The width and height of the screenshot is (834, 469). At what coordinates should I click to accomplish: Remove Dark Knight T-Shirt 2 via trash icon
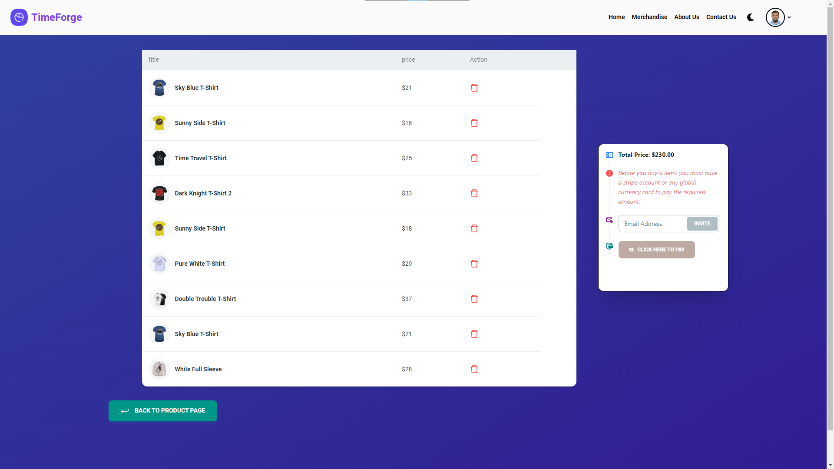click(474, 193)
